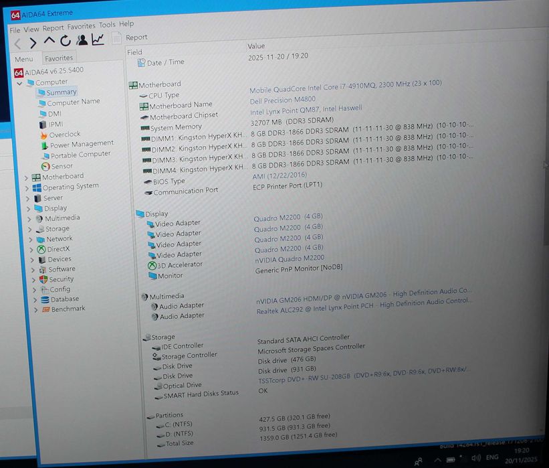Click the Monitor row icon

152,277
